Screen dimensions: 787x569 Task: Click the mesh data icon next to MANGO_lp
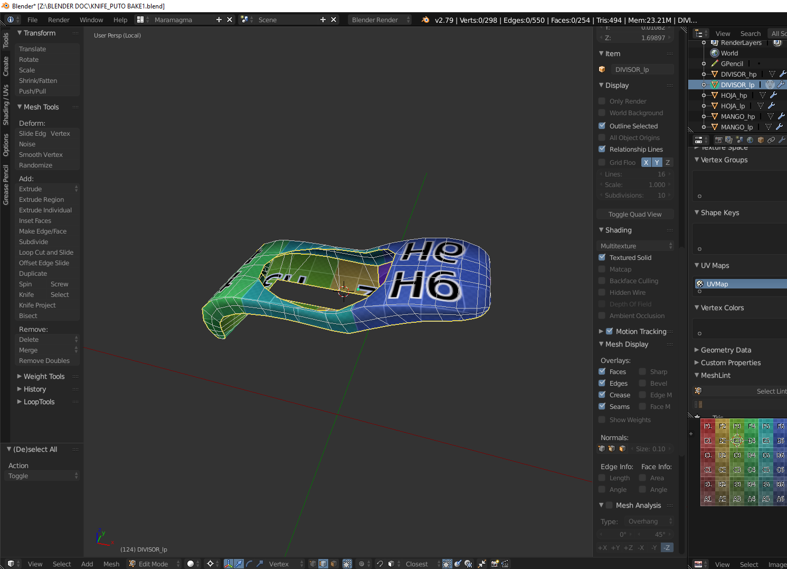pyautogui.click(x=768, y=127)
